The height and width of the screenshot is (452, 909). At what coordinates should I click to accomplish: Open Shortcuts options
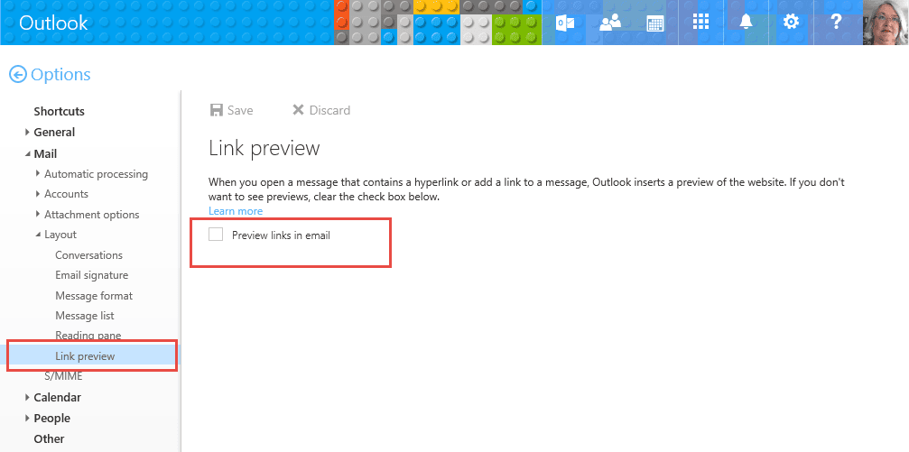coord(60,111)
